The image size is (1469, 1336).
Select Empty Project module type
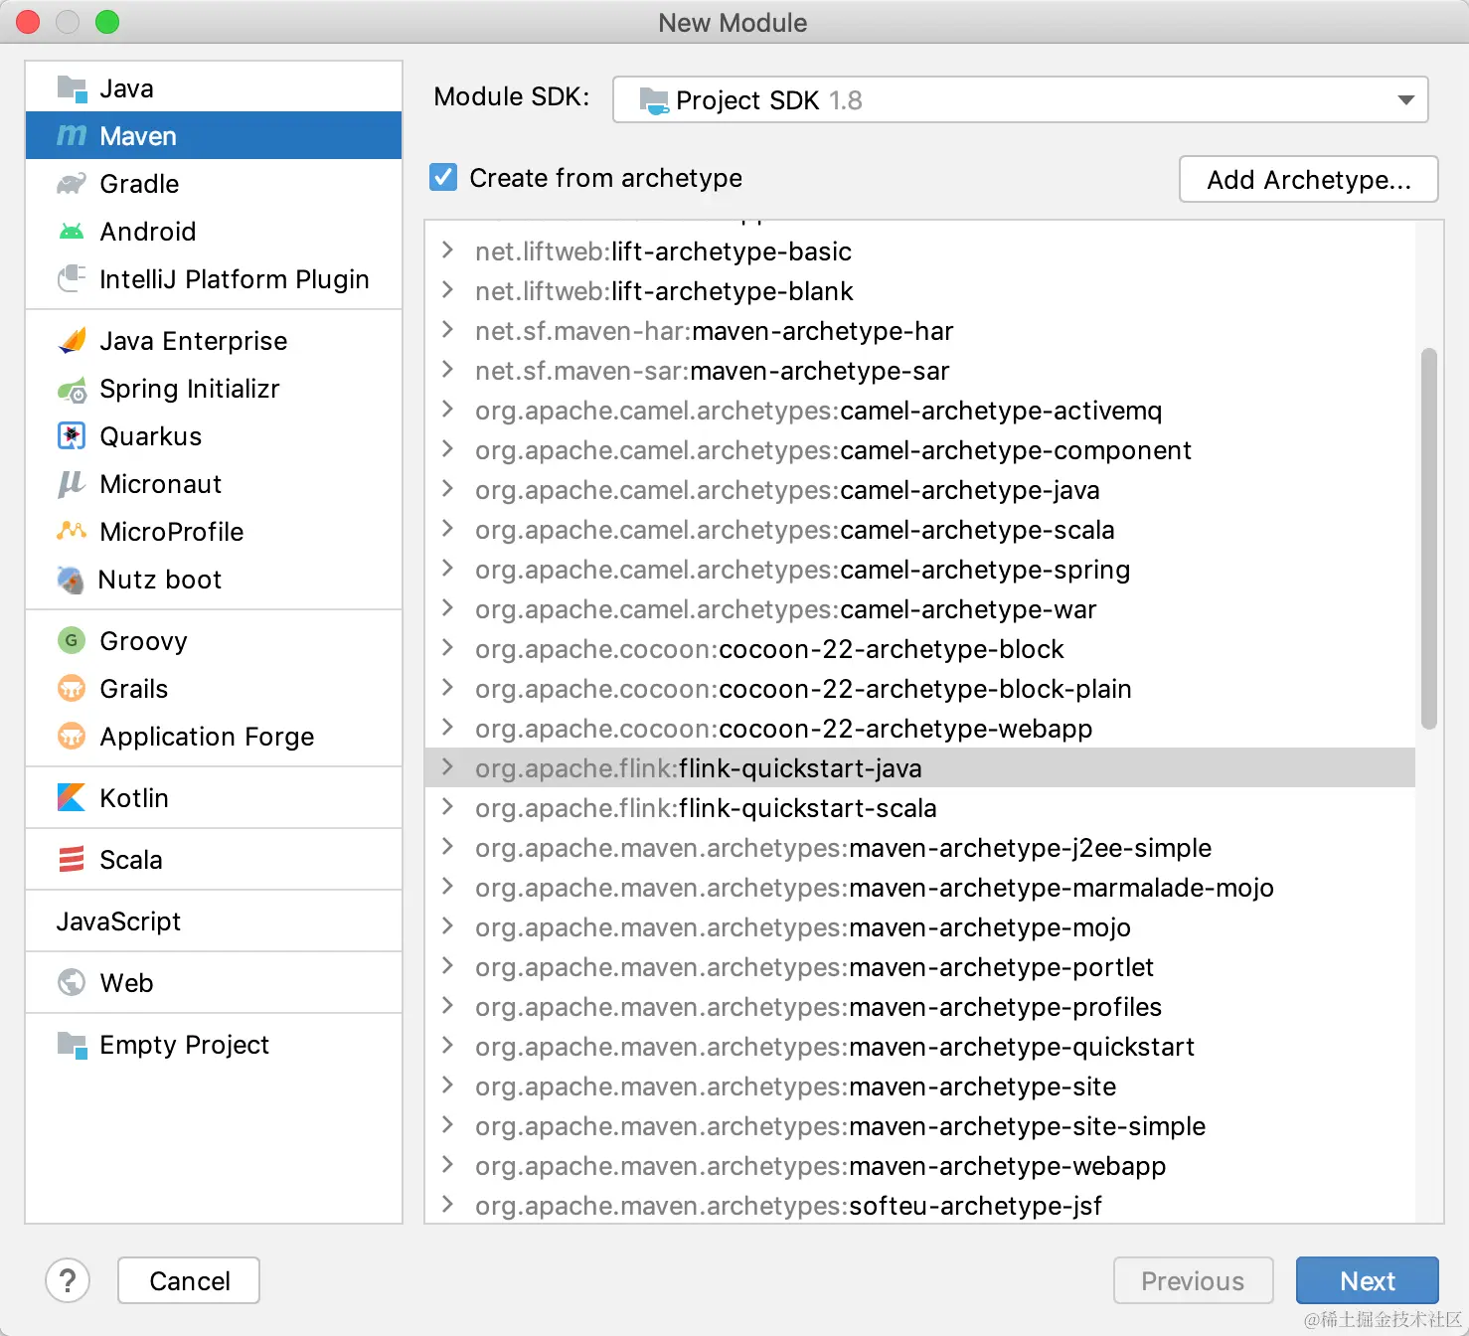pyautogui.click(x=214, y=1045)
